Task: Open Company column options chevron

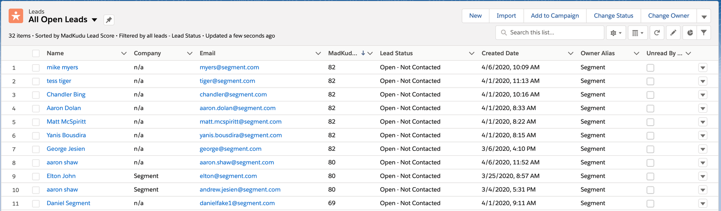Action: 190,53
